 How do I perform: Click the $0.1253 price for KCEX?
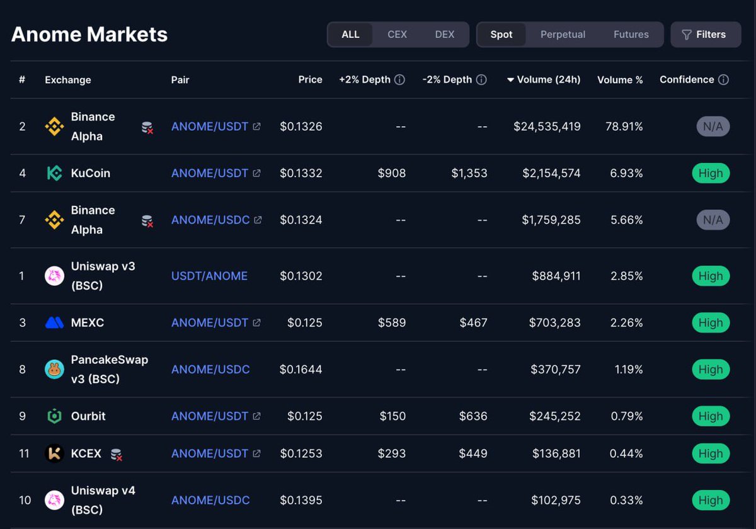pos(301,453)
